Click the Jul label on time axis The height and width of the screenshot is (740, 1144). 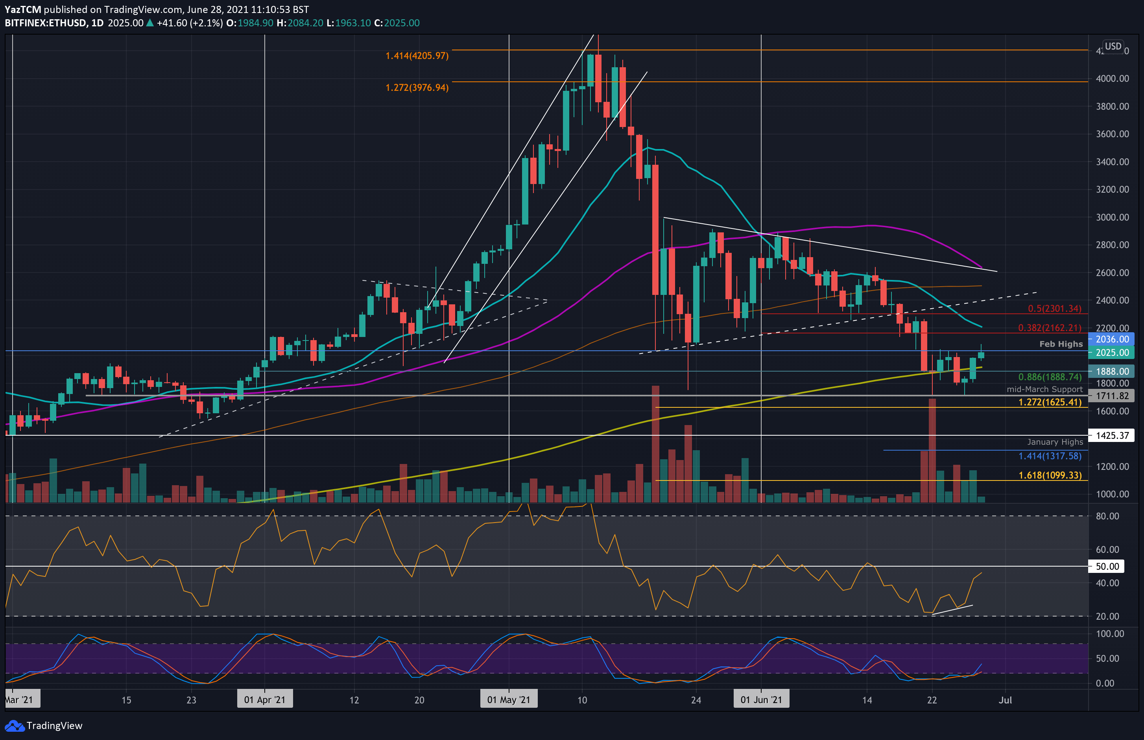pos(1005,700)
